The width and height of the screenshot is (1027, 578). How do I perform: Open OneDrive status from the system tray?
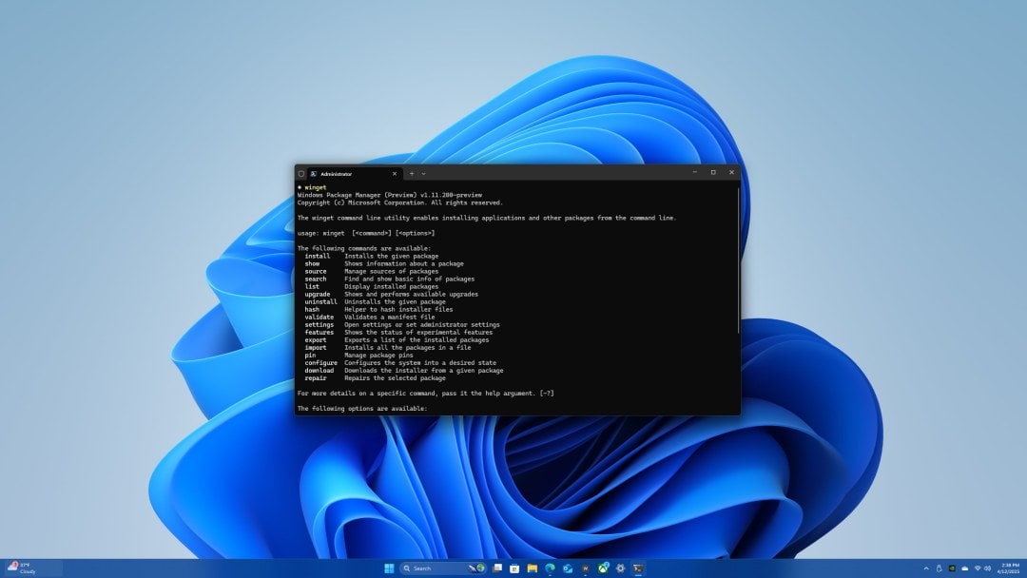pyautogui.click(x=965, y=568)
